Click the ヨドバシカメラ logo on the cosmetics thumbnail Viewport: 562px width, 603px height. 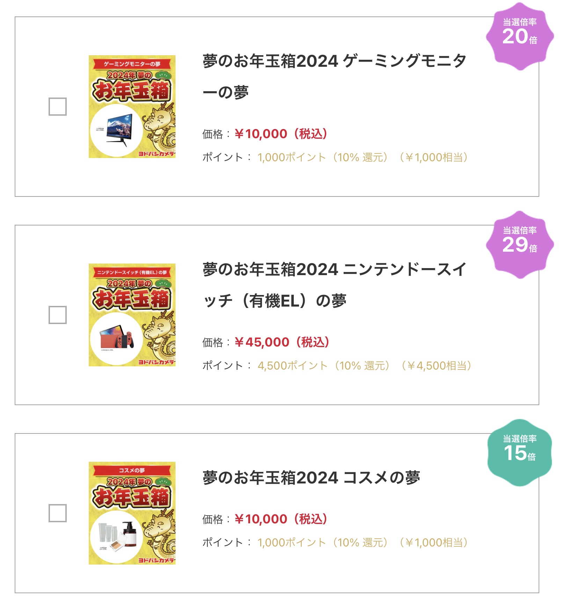[156, 560]
